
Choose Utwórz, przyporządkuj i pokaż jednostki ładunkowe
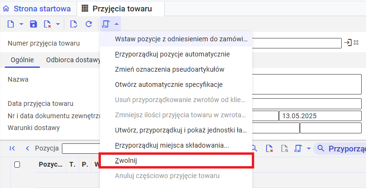[176, 130]
